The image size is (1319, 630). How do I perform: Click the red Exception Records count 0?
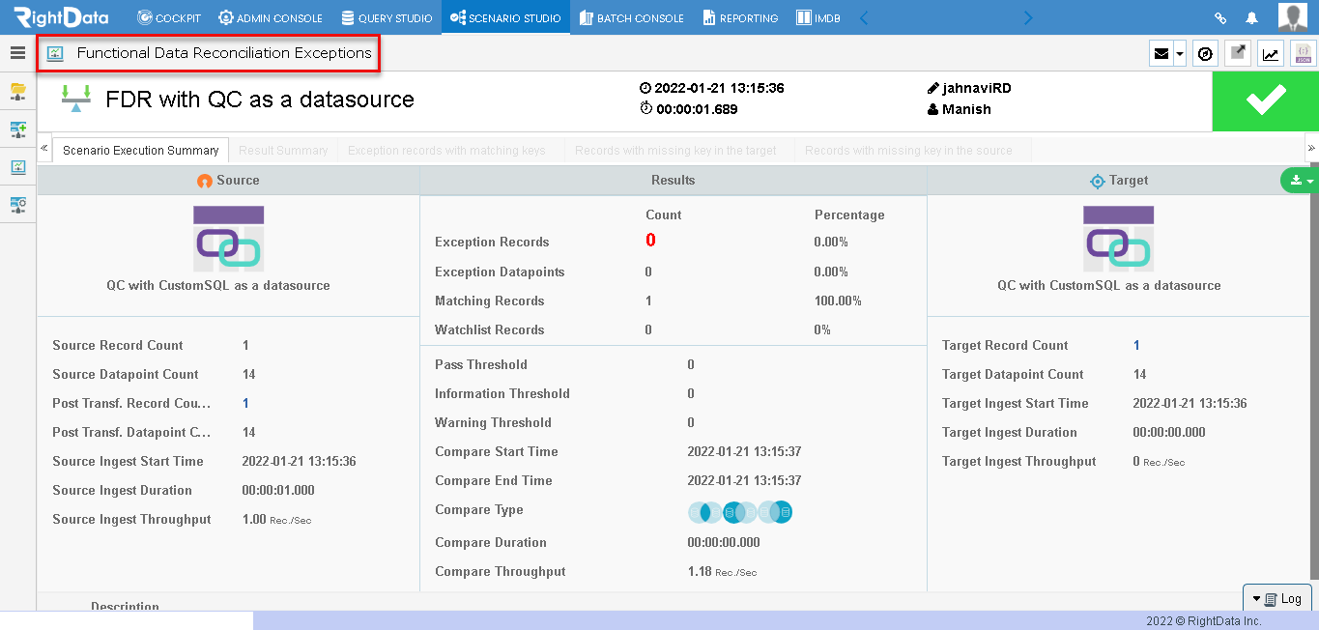click(650, 241)
